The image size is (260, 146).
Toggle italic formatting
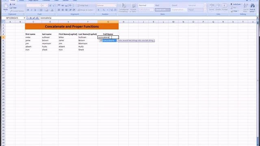click(x=32, y=10)
